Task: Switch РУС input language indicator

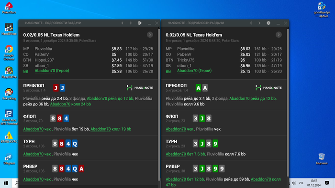Action: [x=301, y=183]
